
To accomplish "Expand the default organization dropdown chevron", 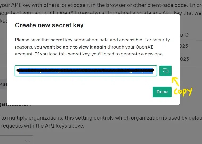I will (27, 141).
